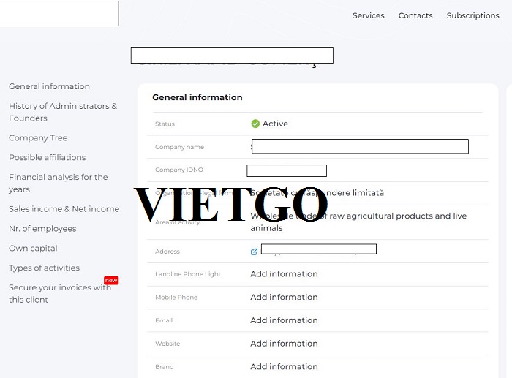The height and width of the screenshot is (378, 512).
Task: Select General information in the sidebar
Action: pos(49,86)
